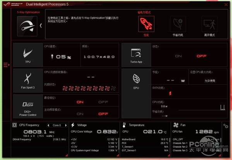Click the CPU fan 1282 rpm reading

pos(207,132)
